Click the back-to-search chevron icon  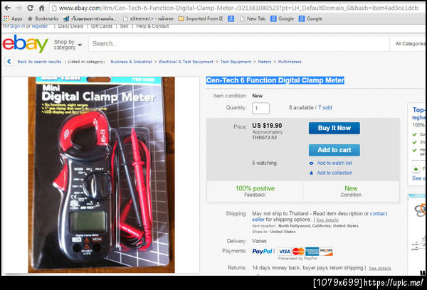(9, 61)
